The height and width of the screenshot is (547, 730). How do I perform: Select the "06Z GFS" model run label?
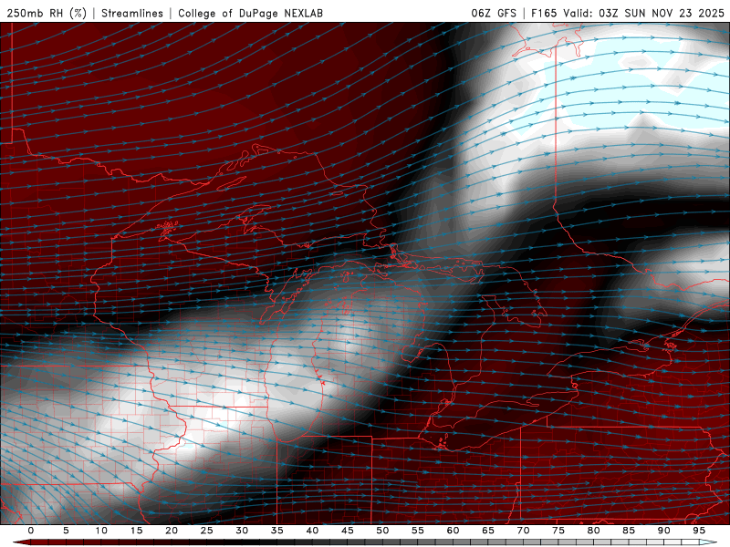(x=494, y=13)
